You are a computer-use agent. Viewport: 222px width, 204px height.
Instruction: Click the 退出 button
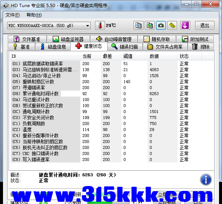click(x=205, y=25)
